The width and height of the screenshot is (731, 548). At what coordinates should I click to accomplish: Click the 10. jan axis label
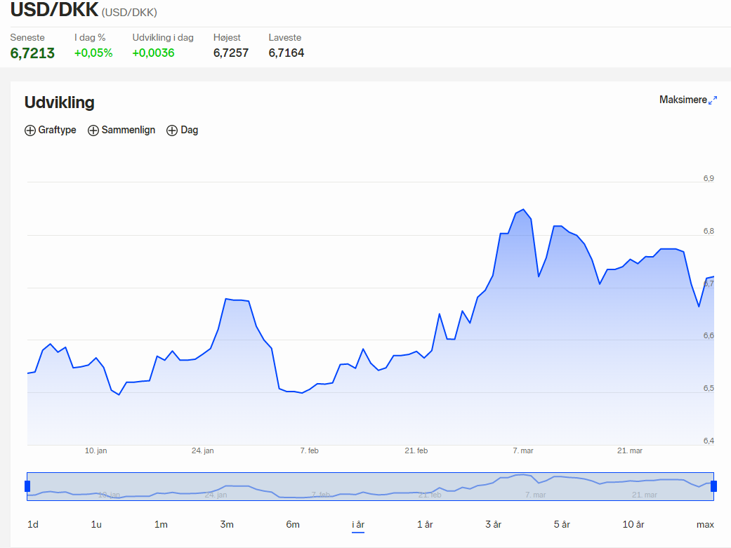click(96, 450)
